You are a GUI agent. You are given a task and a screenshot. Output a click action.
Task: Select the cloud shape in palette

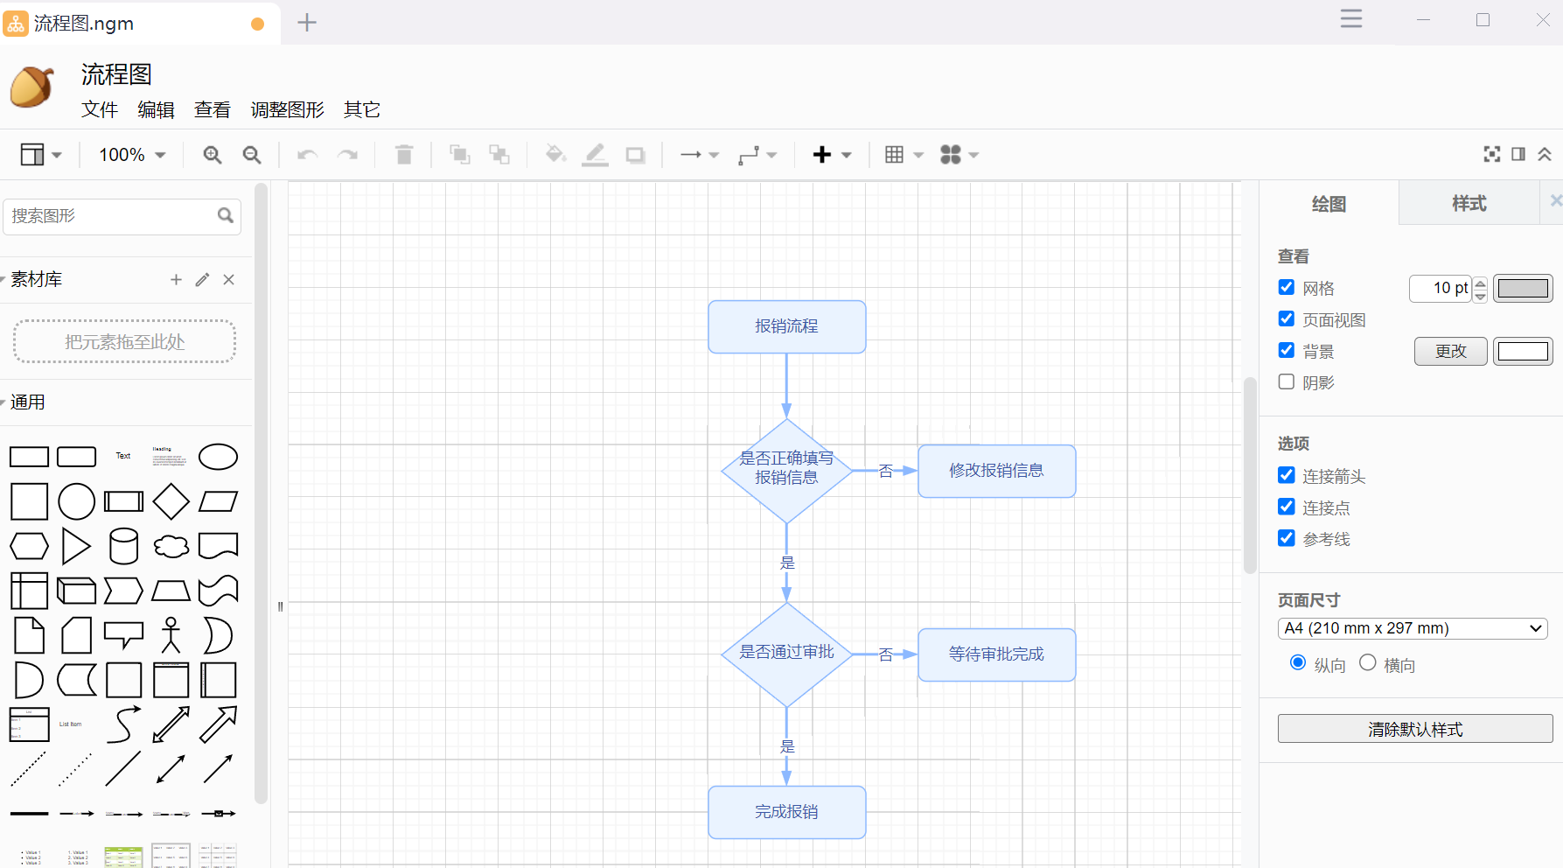point(171,546)
